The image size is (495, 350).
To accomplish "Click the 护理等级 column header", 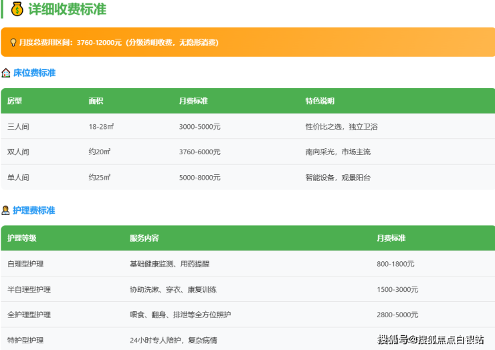I will point(22,238).
